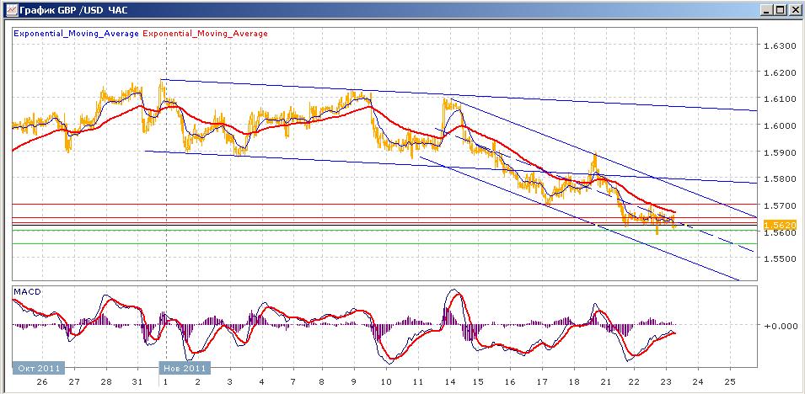This screenshot has height=394, width=805.
Task: Select the blue Exponential_Moving_Average legend label
Action: point(76,34)
